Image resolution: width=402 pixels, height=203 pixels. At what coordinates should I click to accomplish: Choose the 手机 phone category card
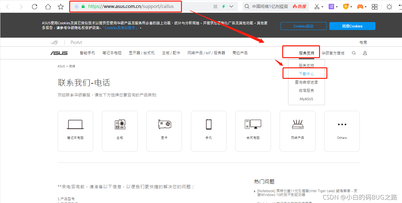[x=209, y=131]
